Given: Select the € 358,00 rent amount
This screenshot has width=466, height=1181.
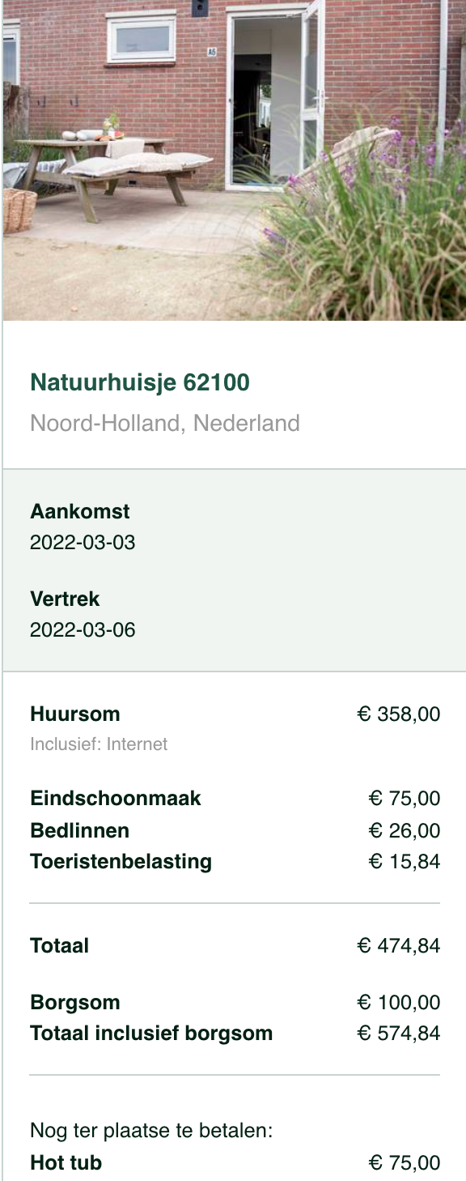Looking at the screenshot, I should 399,714.
